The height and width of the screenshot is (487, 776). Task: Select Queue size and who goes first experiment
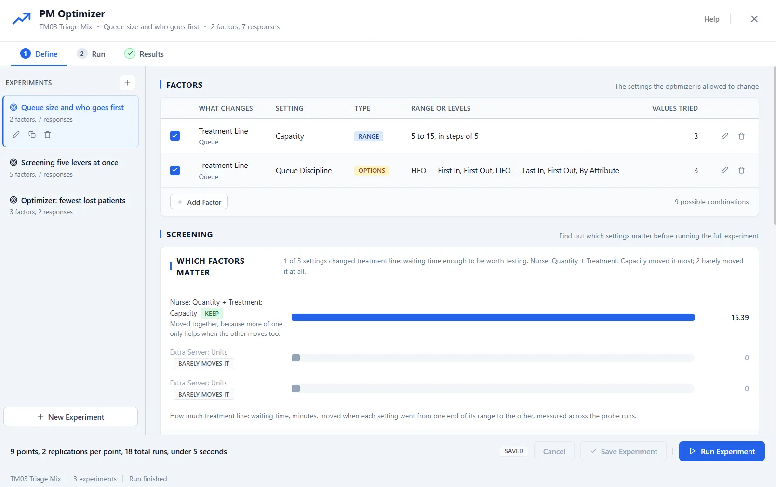pos(71,121)
